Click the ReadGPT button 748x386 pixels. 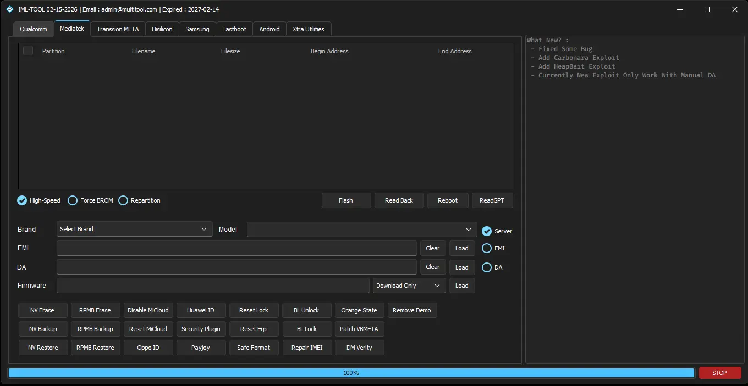pyautogui.click(x=492, y=200)
